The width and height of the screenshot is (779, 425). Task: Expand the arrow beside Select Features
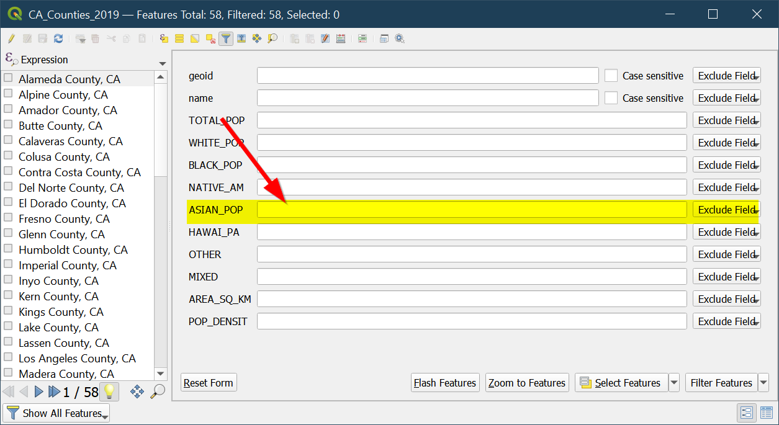(x=674, y=383)
